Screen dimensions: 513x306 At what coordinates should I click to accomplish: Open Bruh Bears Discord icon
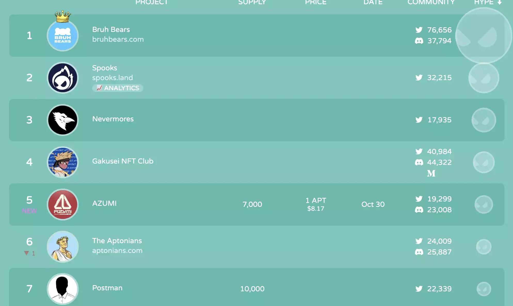[419, 41]
